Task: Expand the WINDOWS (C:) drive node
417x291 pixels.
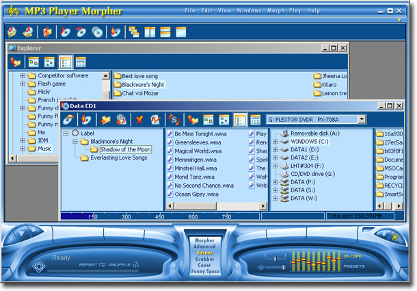Action: tap(275, 142)
